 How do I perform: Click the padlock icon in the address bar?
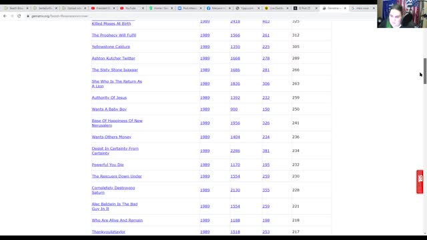28,16
